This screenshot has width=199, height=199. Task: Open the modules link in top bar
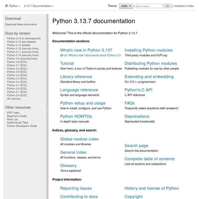click(x=179, y=6)
